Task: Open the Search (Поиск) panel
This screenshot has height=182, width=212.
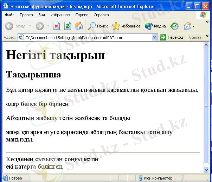Action: pyautogui.click(x=98, y=26)
